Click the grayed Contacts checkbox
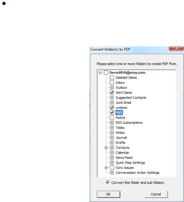This screenshot has width=184, height=202. tap(112, 148)
